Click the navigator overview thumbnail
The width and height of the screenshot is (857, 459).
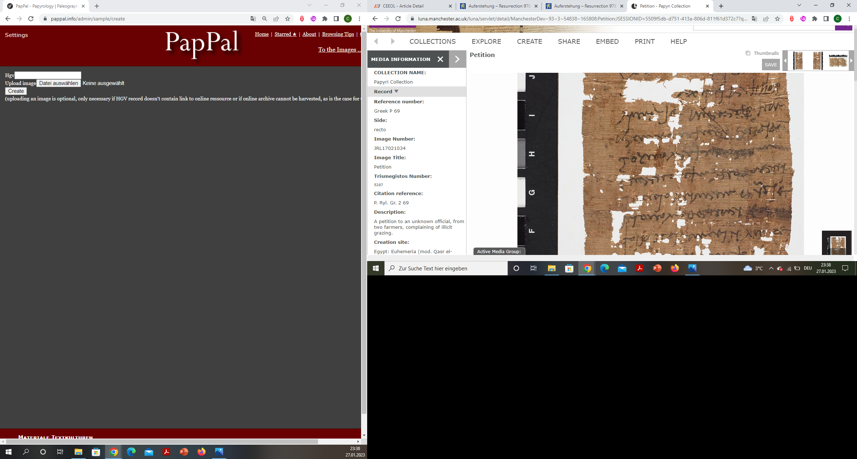click(x=837, y=243)
